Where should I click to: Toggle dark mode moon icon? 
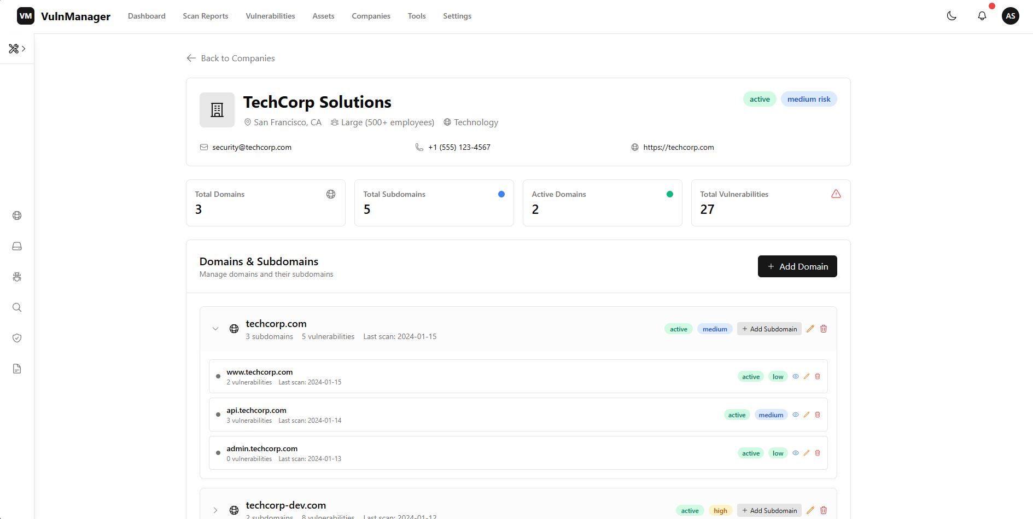coord(952,16)
